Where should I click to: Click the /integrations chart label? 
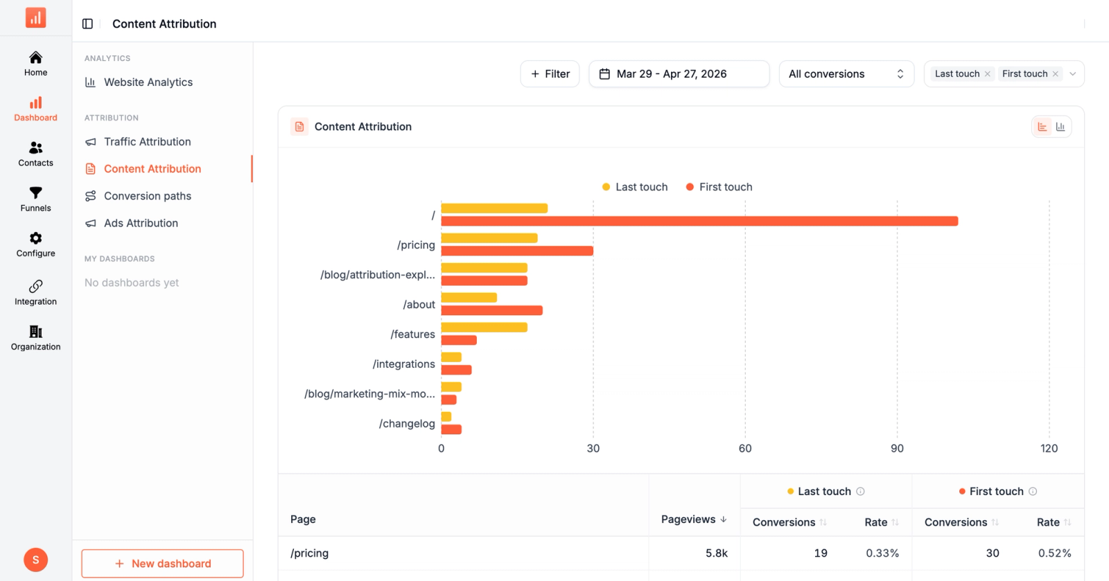(404, 364)
